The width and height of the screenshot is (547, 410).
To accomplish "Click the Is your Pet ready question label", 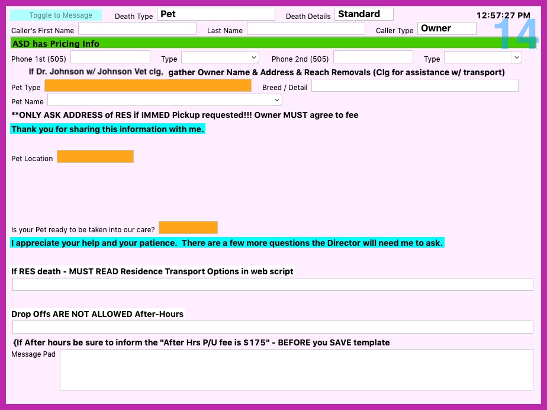I will click(83, 230).
